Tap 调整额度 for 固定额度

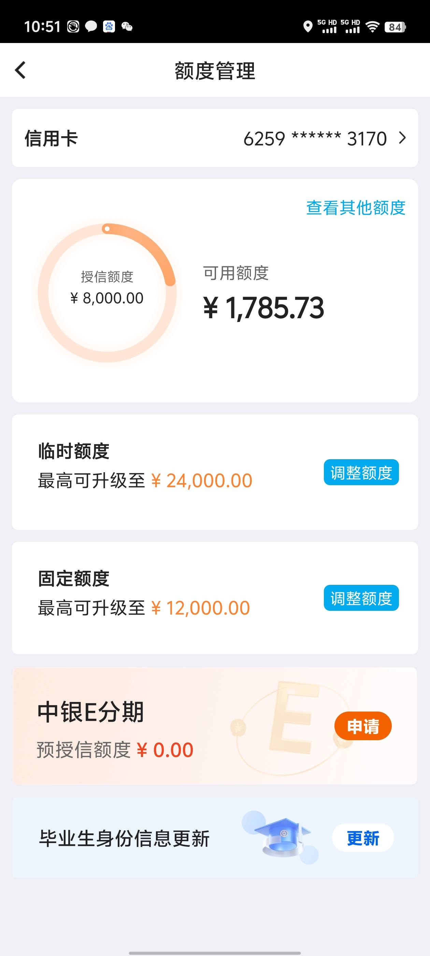click(x=361, y=597)
